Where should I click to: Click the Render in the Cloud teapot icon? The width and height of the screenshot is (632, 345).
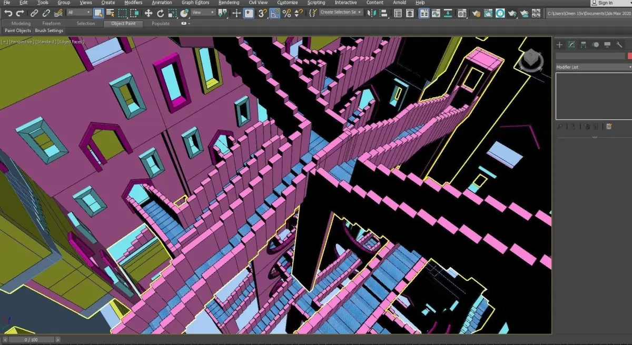524,13
